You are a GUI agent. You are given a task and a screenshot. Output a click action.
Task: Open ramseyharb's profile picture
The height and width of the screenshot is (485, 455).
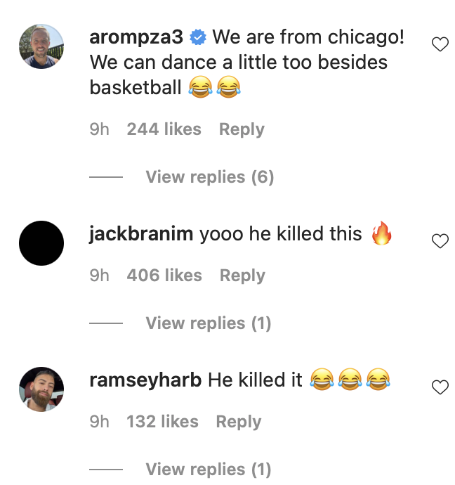(41, 389)
